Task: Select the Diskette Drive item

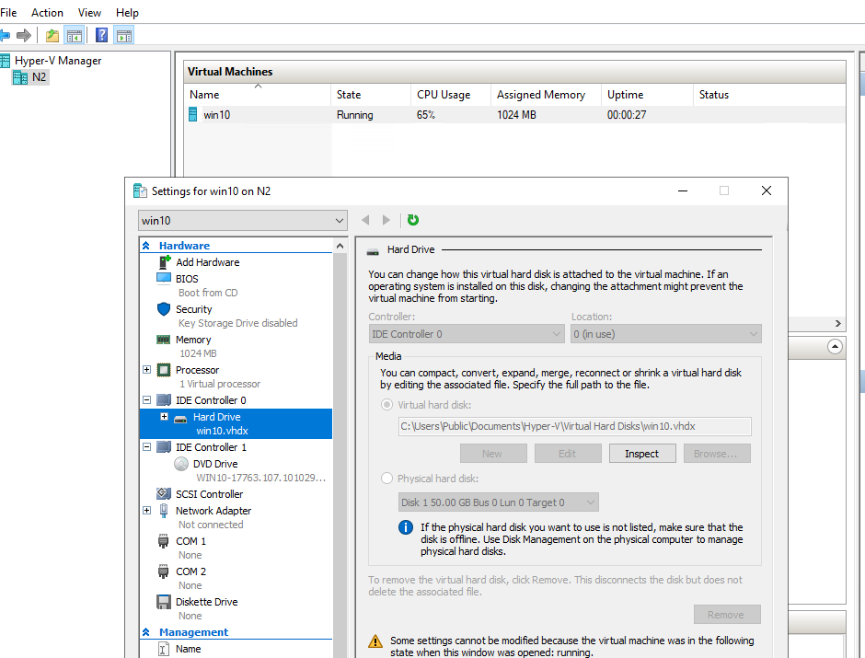Action: (207, 602)
